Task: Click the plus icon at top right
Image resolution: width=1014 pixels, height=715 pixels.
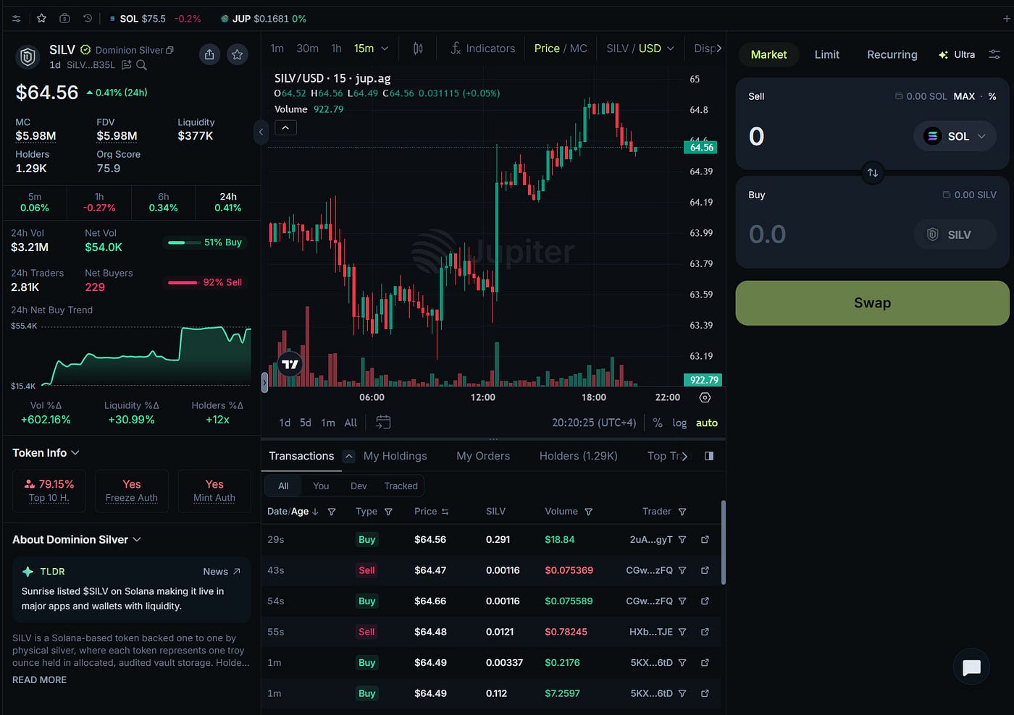Action: [1006, 19]
